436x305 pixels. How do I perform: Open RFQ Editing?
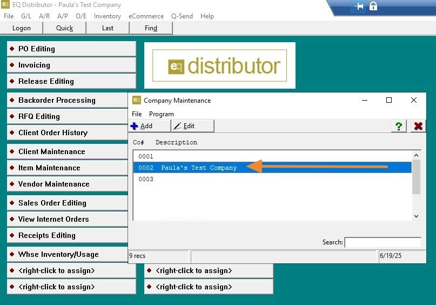(68, 116)
